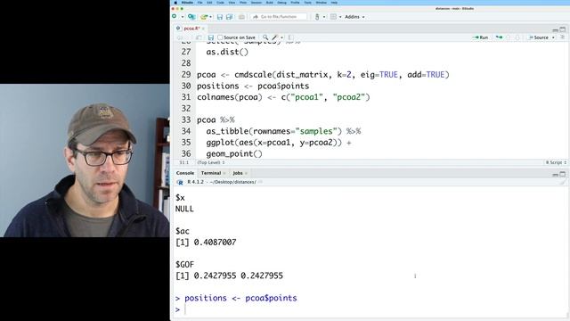Save pcoa.R with the editor save icon
The height and width of the screenshot is (321, 570).
coord(210,37)
